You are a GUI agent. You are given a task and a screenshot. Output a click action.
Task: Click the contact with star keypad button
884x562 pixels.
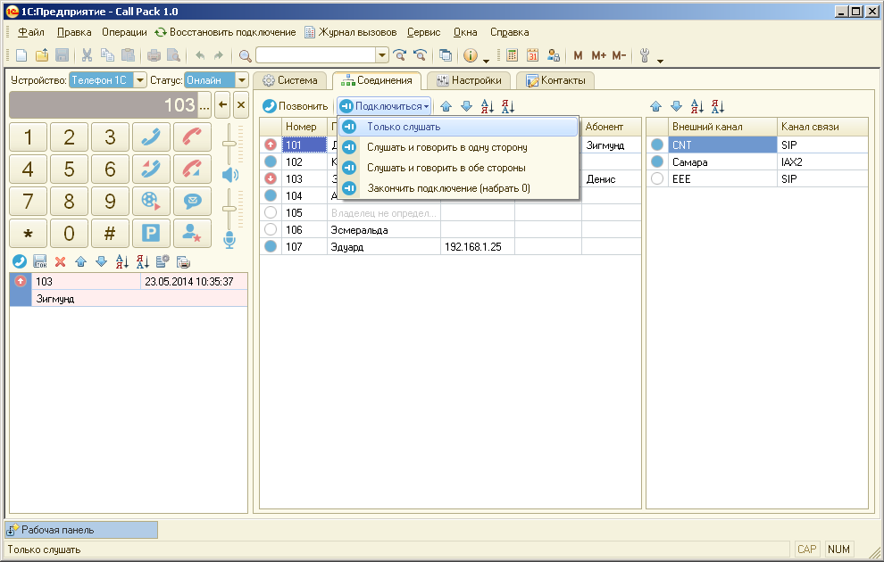[x=192, y=233]
